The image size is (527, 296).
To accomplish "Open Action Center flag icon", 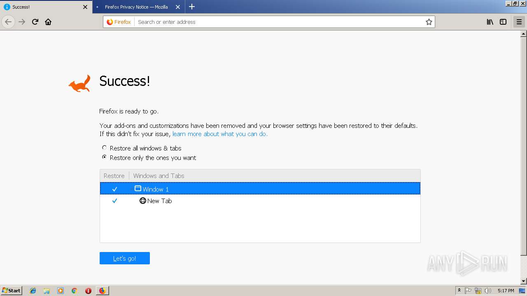I will click(468, 291).
